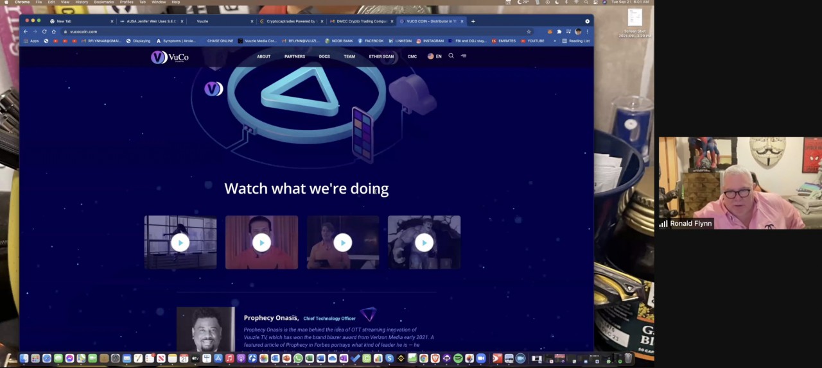822x368 pixels.
Task: Bookmark this page using the star icon
Action: 529,31
